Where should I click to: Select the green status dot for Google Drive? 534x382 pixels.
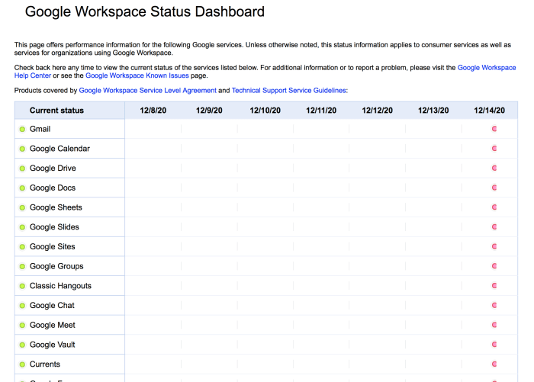point(22,169)
